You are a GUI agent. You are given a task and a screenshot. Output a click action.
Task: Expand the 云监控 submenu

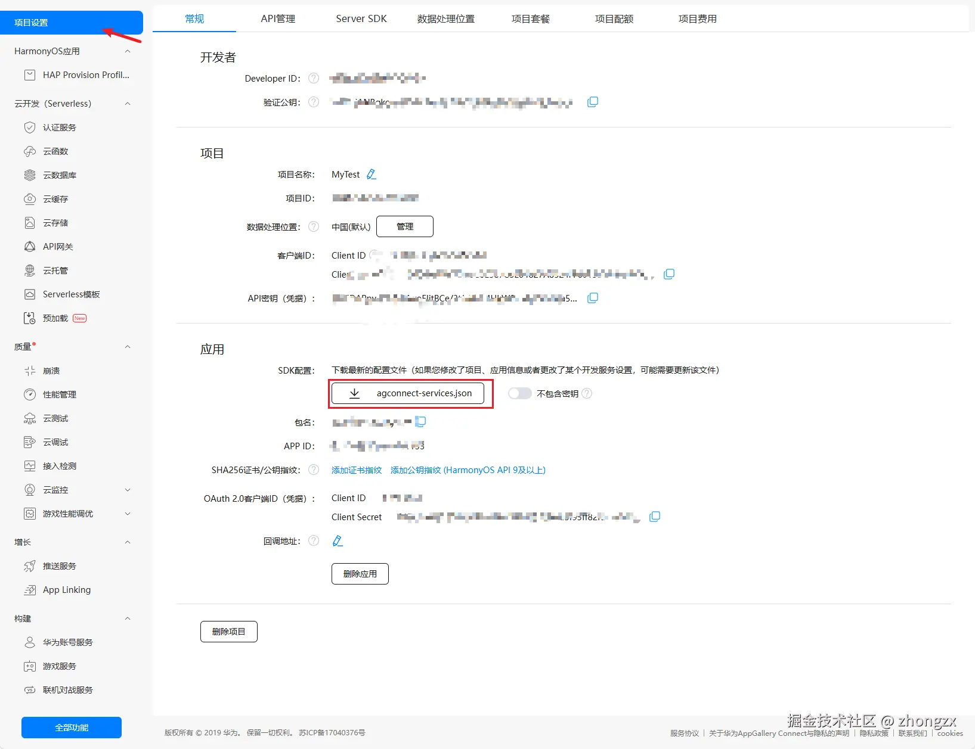128,490
